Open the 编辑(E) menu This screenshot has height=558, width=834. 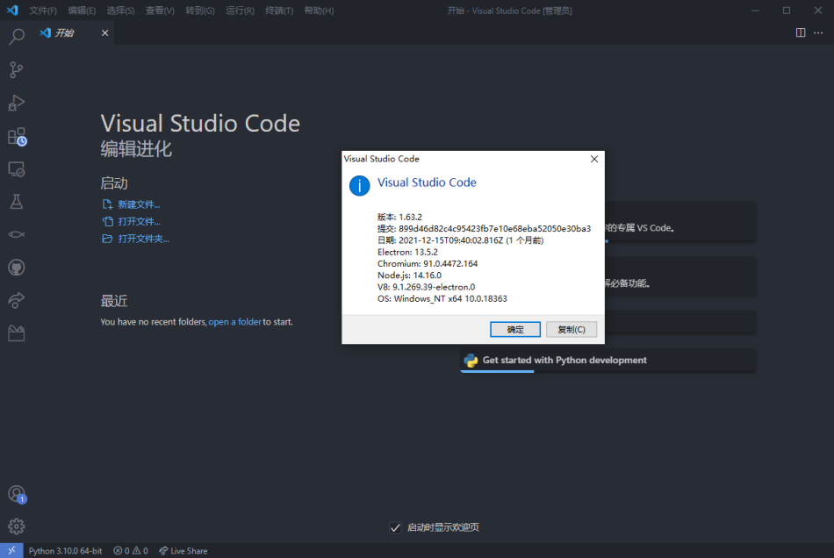coord(82,11)
